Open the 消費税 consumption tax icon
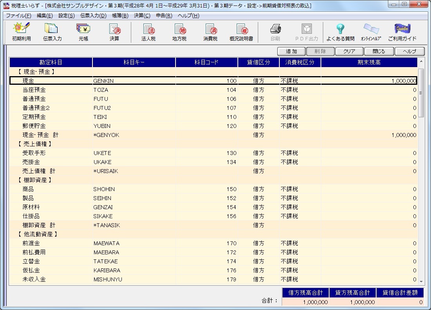 tap(210, 32)
